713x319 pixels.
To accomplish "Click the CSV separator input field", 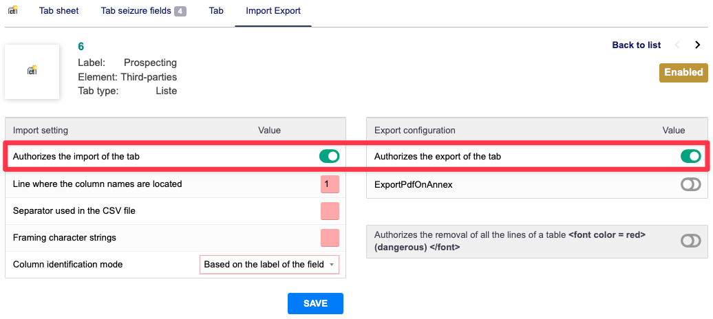I will 330,211.
